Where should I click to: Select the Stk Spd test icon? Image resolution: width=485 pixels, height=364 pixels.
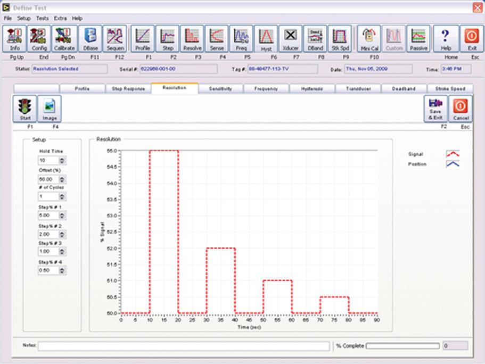pyautogui.click(x=340, y=39)
